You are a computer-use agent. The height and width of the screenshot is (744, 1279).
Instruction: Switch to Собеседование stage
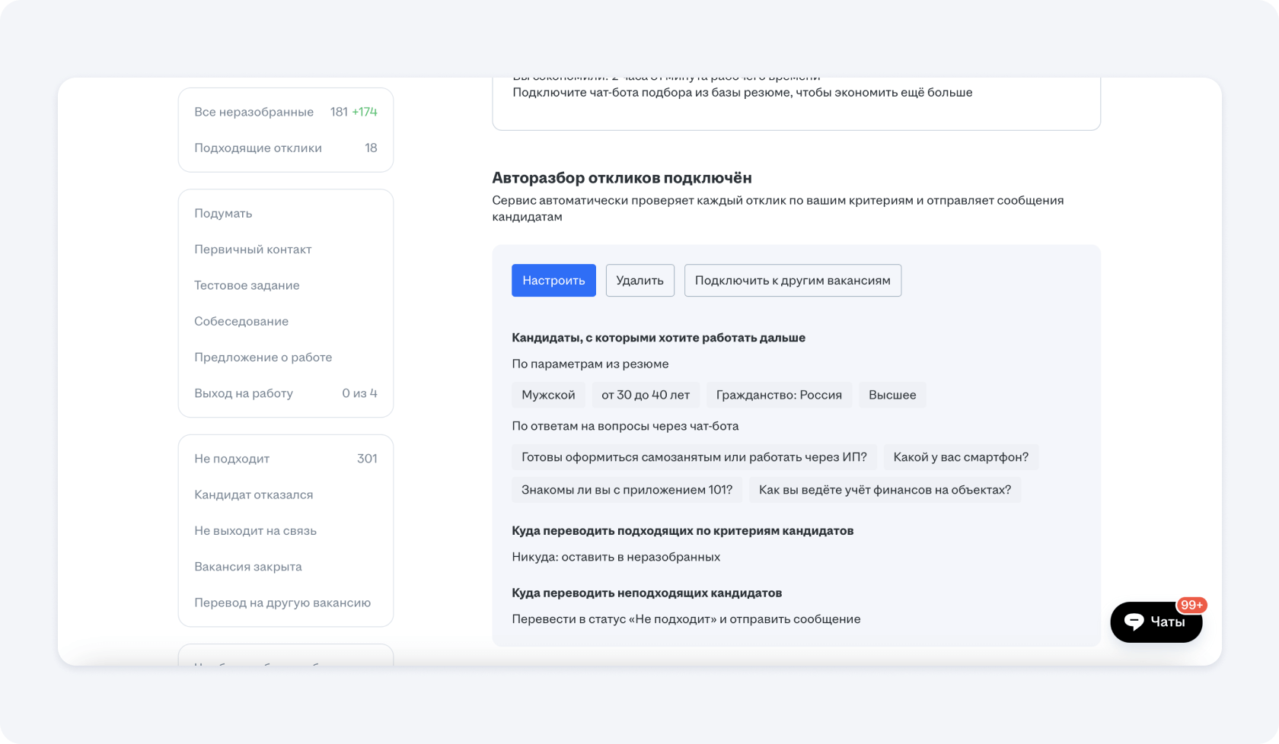click(x=241, y=321)
